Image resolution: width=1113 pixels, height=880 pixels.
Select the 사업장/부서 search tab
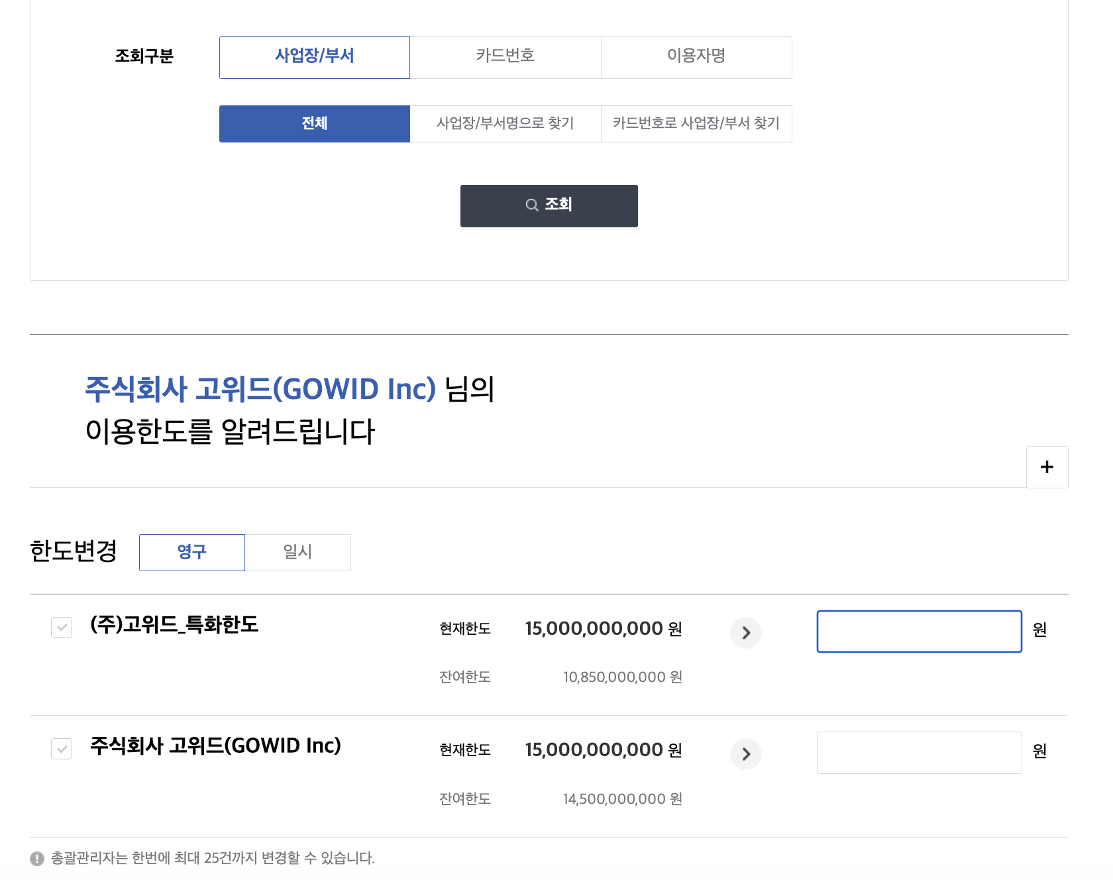pyautogui.click(x=314, y=57)
